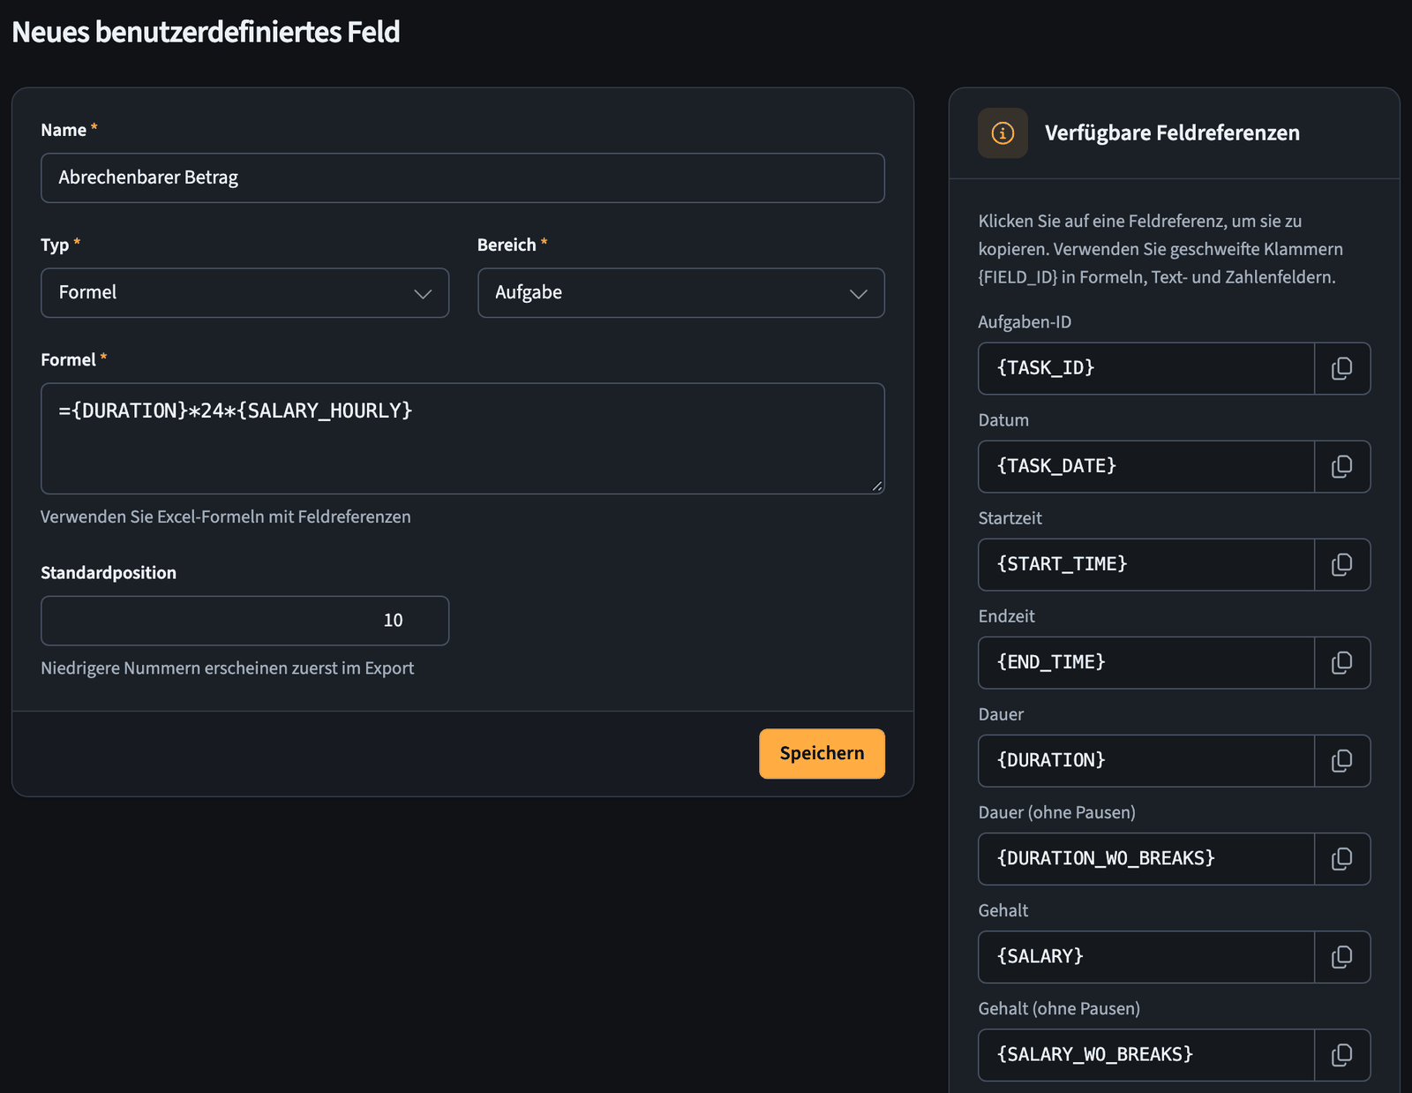This screenshot has height=1093, width=1412.
Task: Click the hint text about Excel-Formeln
Action: 226,516
